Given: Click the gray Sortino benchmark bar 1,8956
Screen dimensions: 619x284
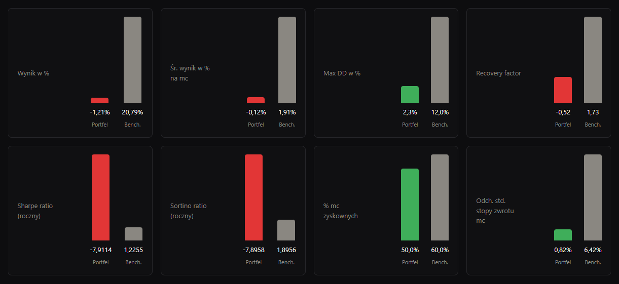Looking at the screenshot, I should 286,230.
